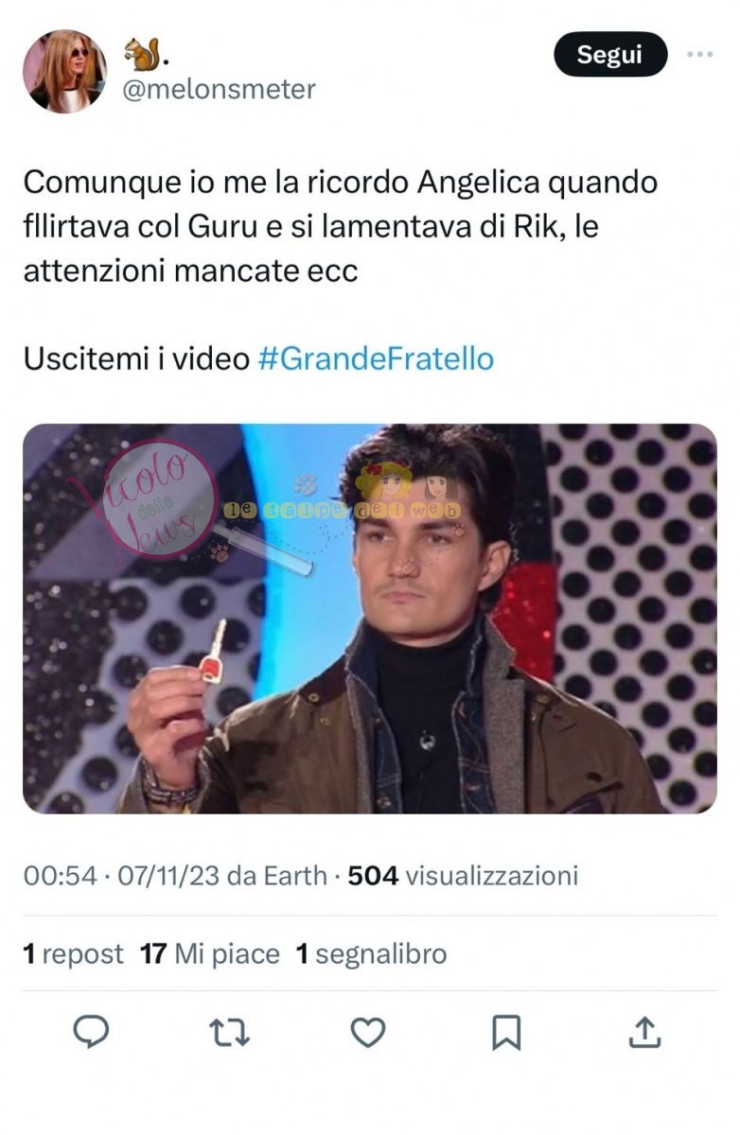This screenshot has height=1135, width=740.
Task: Like the tweet with heart icon
Action: pos(368,1032)
